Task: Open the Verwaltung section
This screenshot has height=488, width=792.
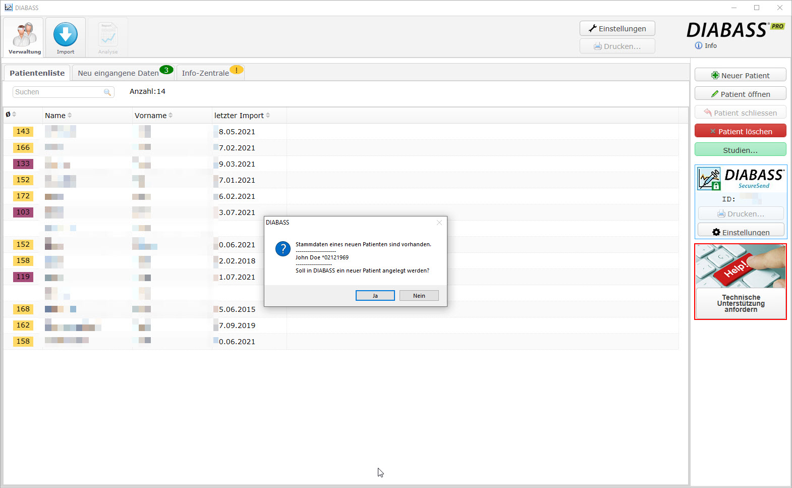Action: (24, 37)
